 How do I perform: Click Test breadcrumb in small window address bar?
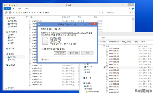tap(41, 13)
